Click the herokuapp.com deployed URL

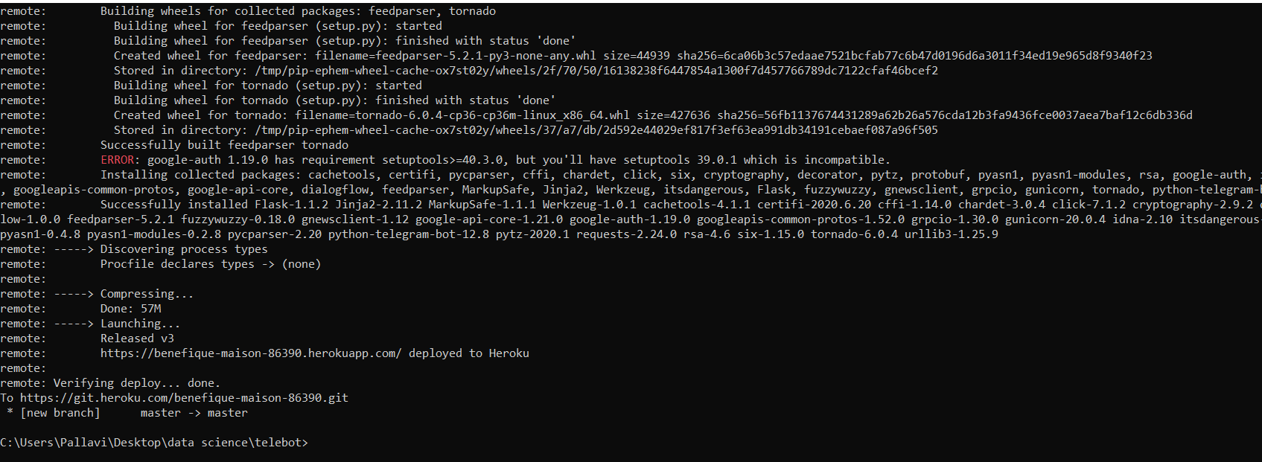(251, 353)
